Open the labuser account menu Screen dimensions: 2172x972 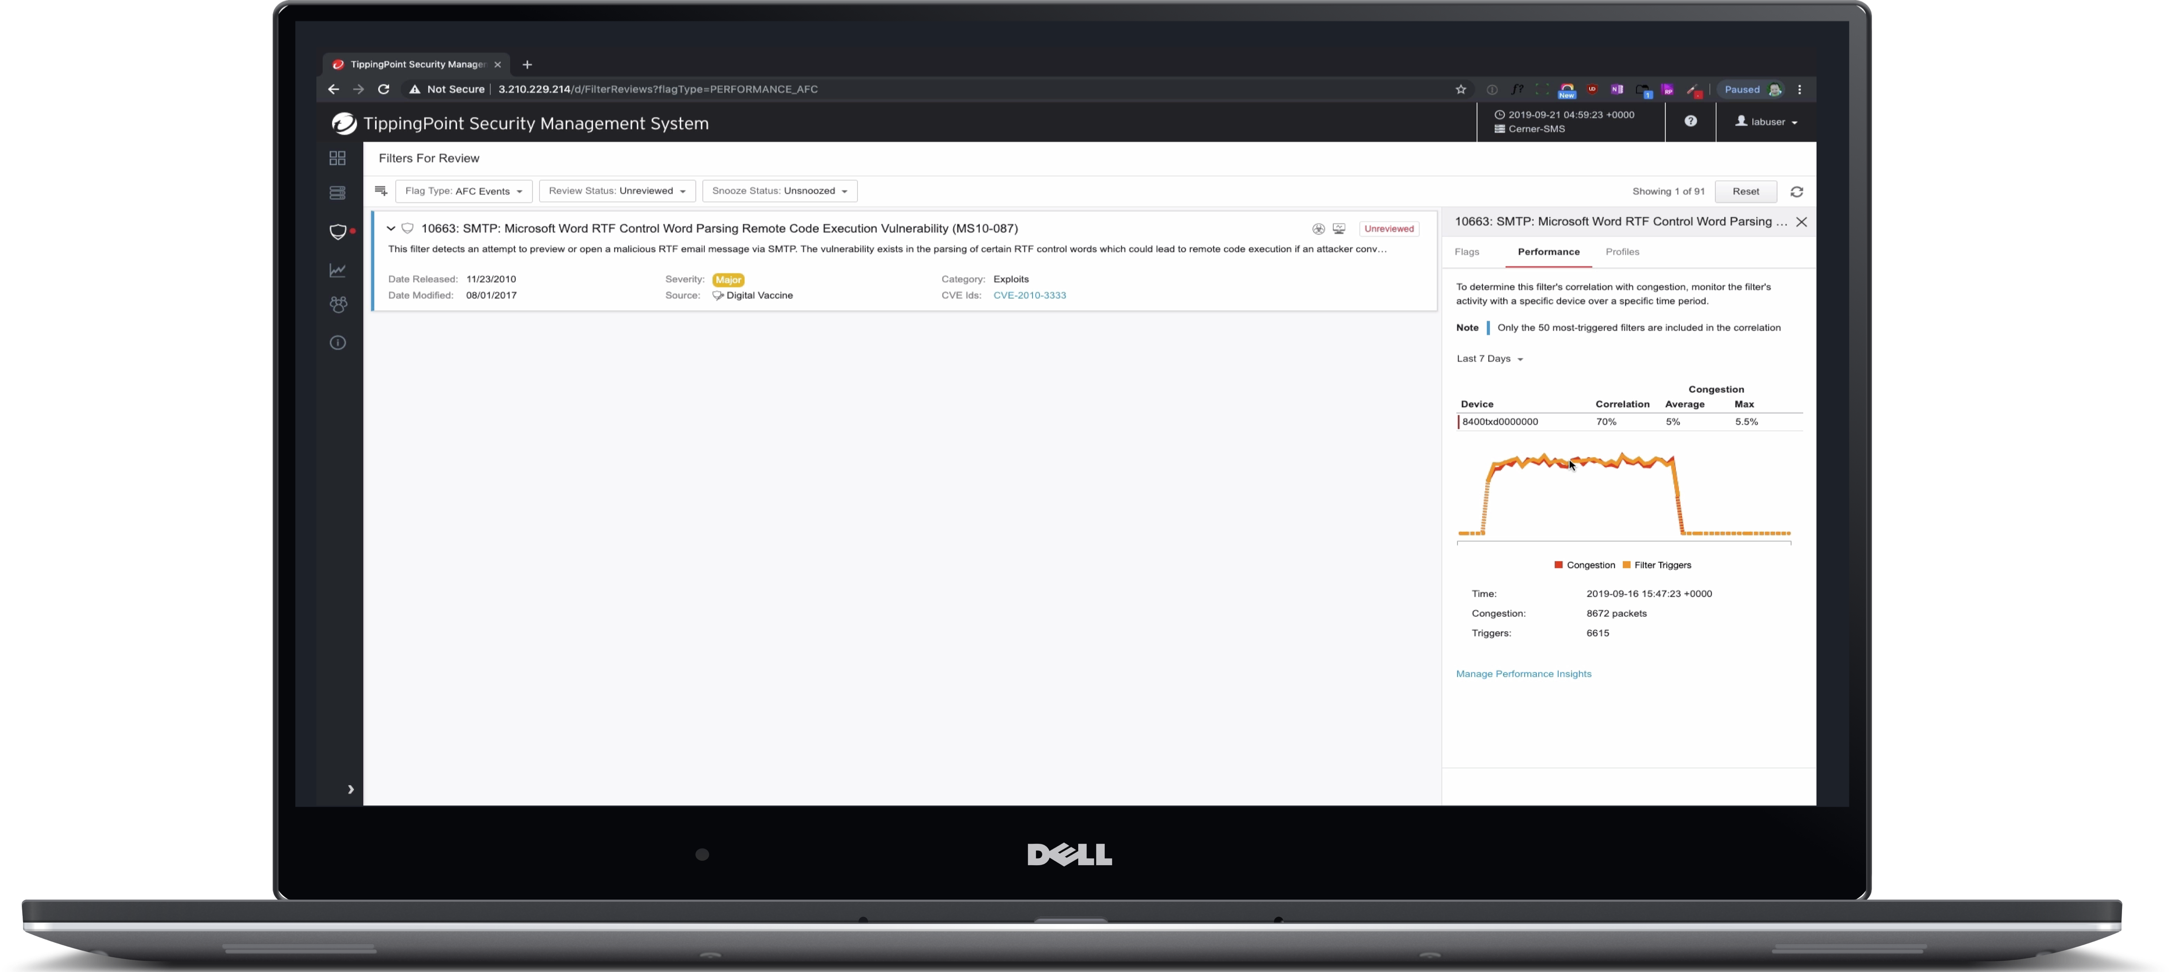pyautogui.click(x=1765, y=122)
